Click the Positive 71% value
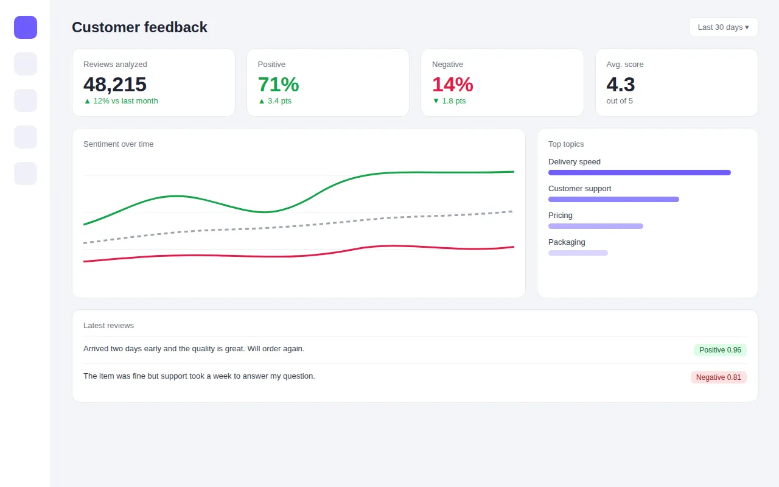Viewport: 779px width, 487px height. (x=278, y=84)
